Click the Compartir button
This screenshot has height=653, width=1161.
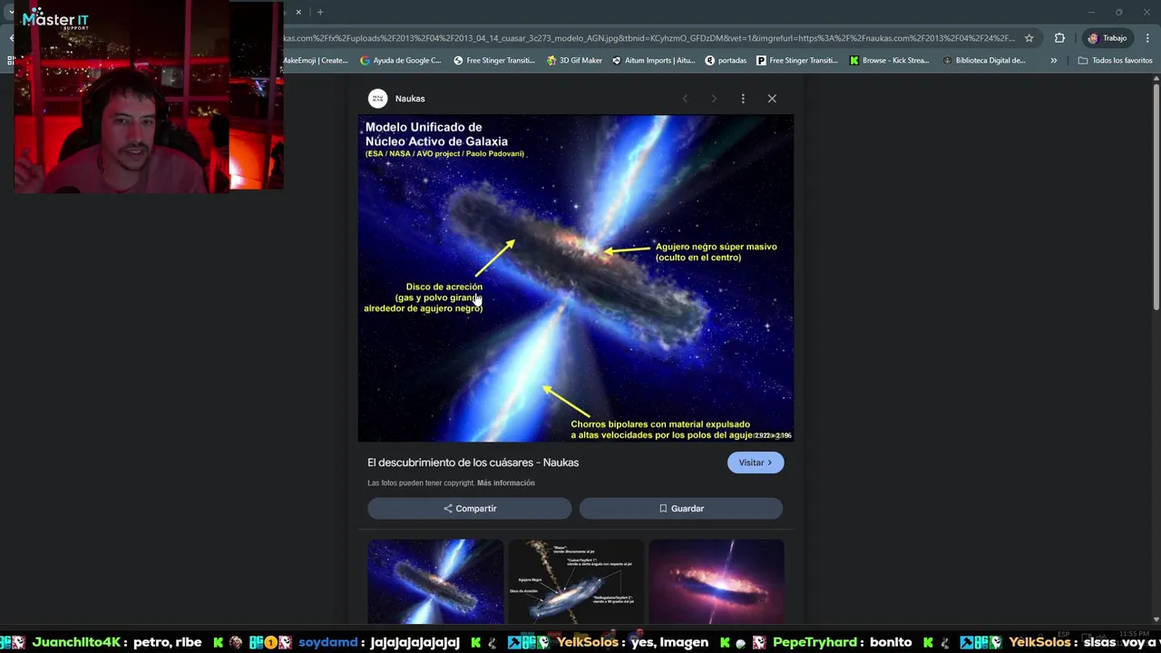[470, 509]
